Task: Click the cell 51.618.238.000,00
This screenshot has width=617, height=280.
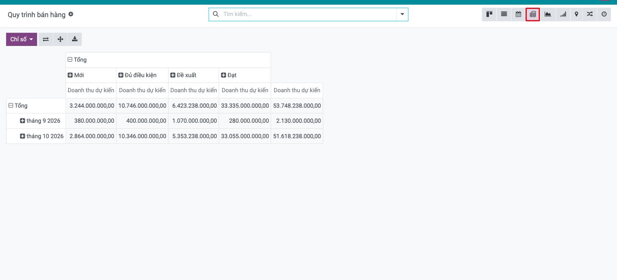Action: pos(297,136)
